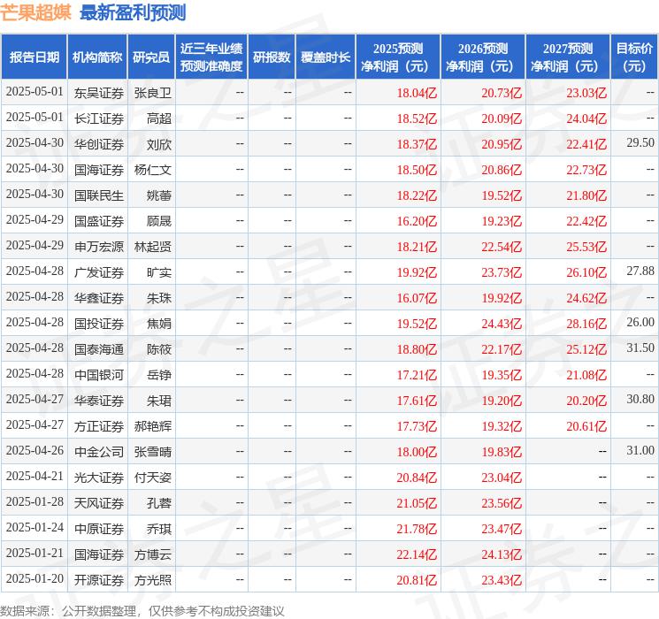Viewport: 659px width, 619px height.
Task: Select the 天风证券 institution cell
Action: (99, 503)
